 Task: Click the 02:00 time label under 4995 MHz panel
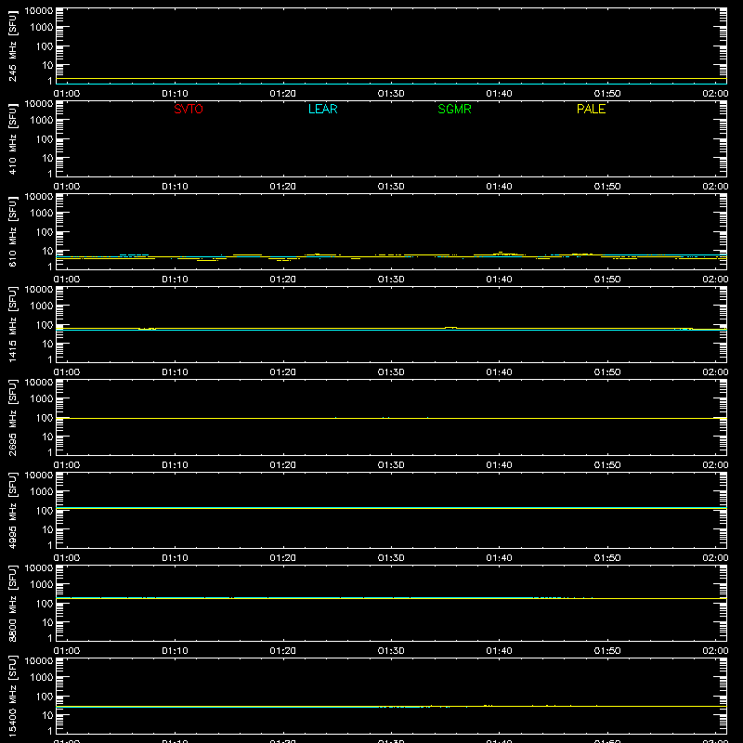[x=715, y=558]
